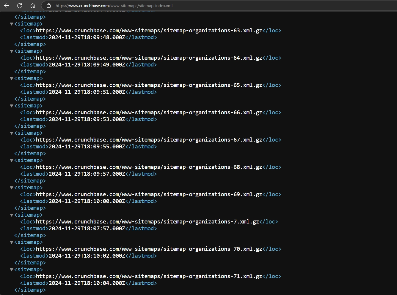Collapse the sitemap node for sitemap-organizations-64
Viewport: 397px width, 295px height.
coord(11,51)
